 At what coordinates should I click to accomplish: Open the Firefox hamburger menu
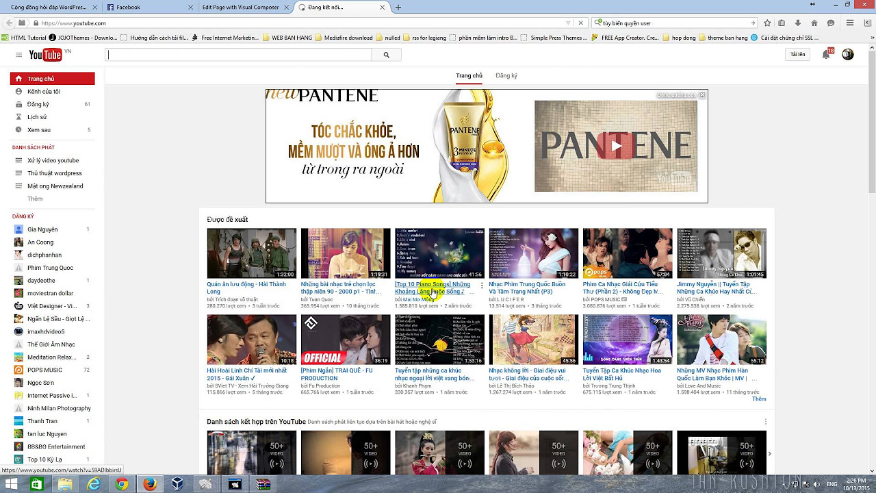(x=850, y=23)
